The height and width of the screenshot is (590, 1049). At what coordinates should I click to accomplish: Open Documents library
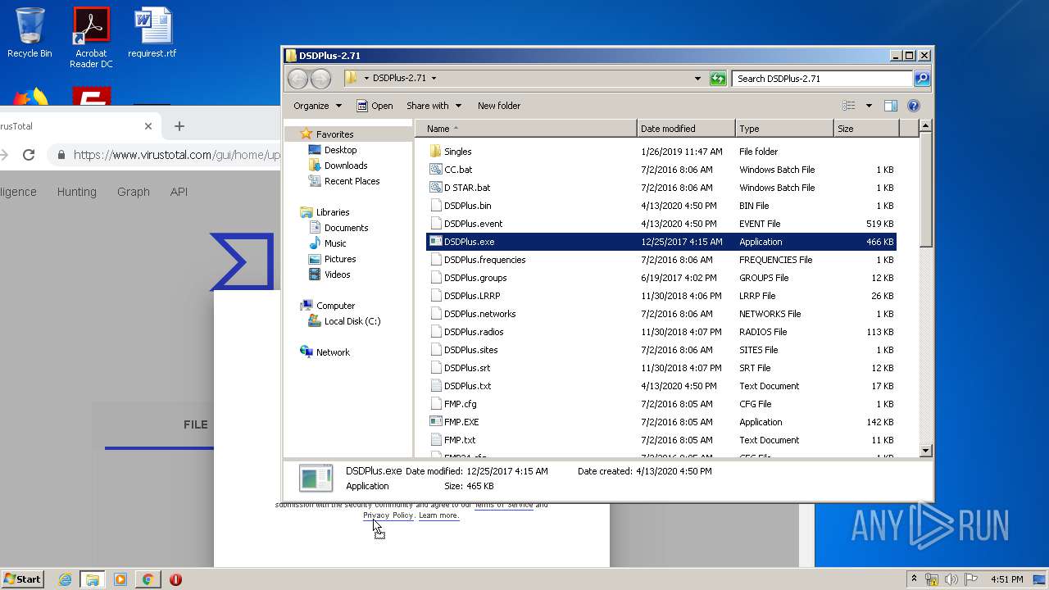(x=346, y=228)
